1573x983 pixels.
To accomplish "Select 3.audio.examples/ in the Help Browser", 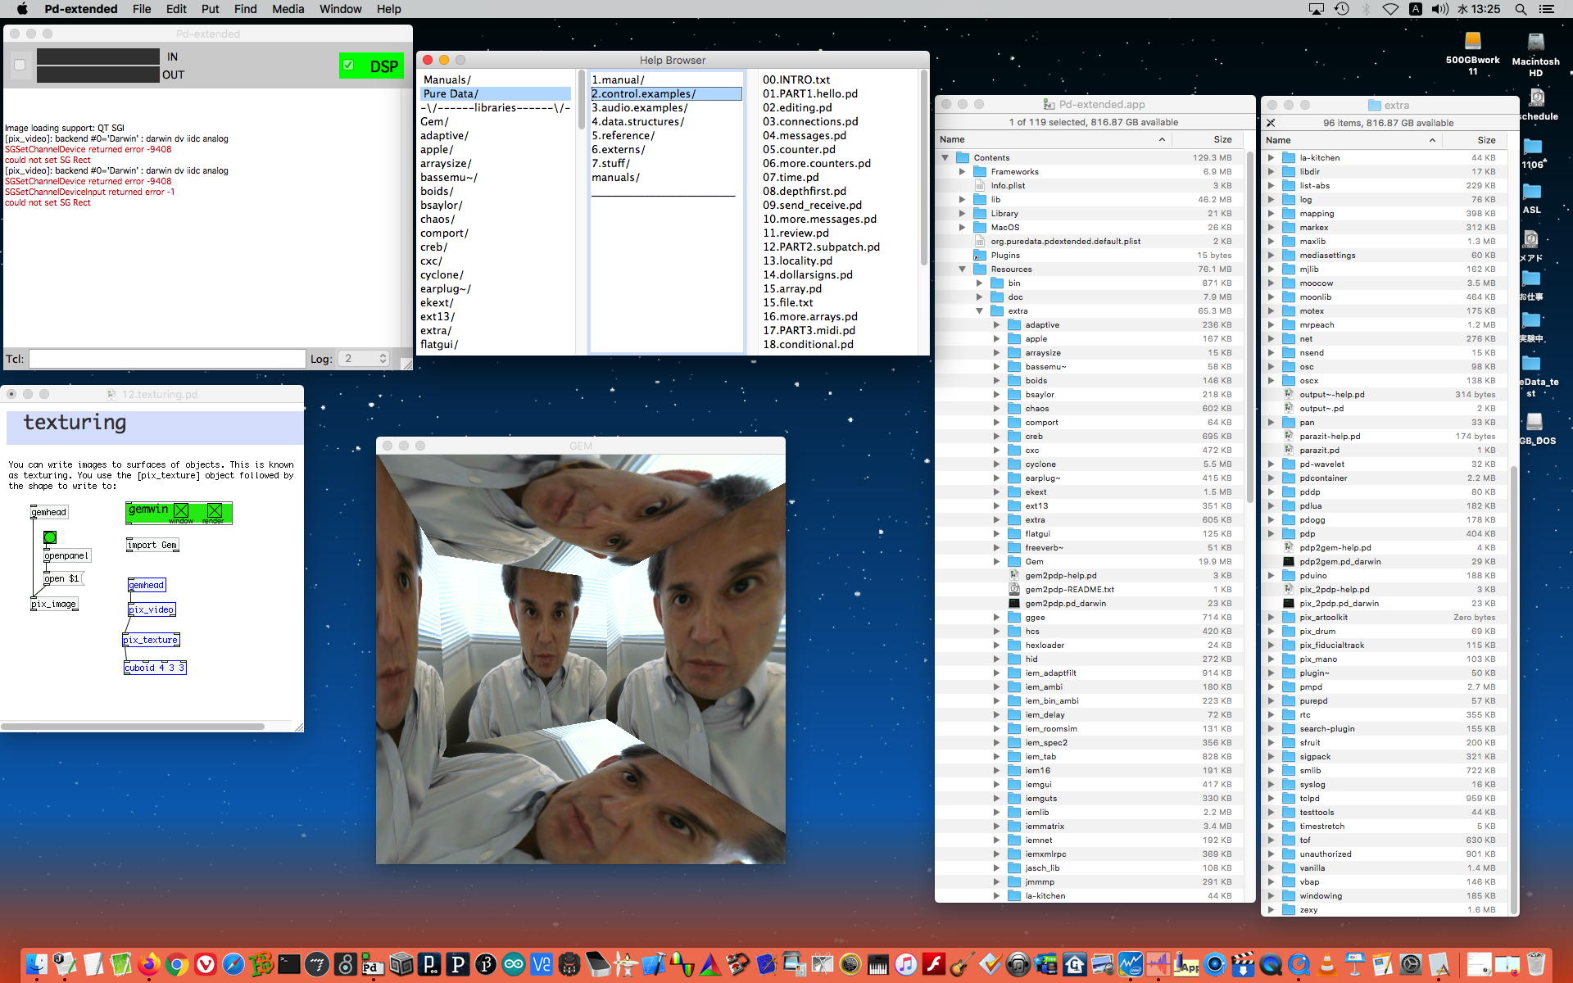I will 640,107.
